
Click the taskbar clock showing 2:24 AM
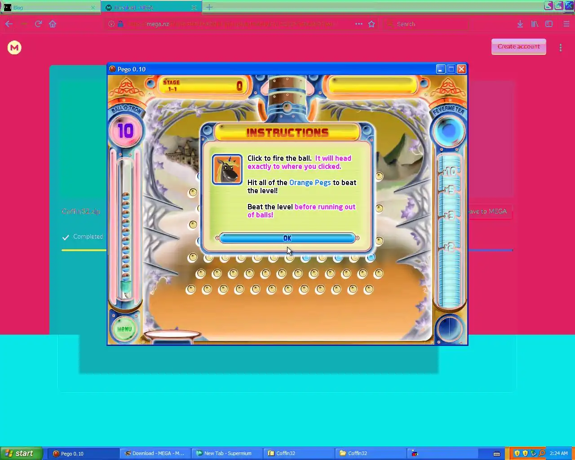(x=559, y=453)
